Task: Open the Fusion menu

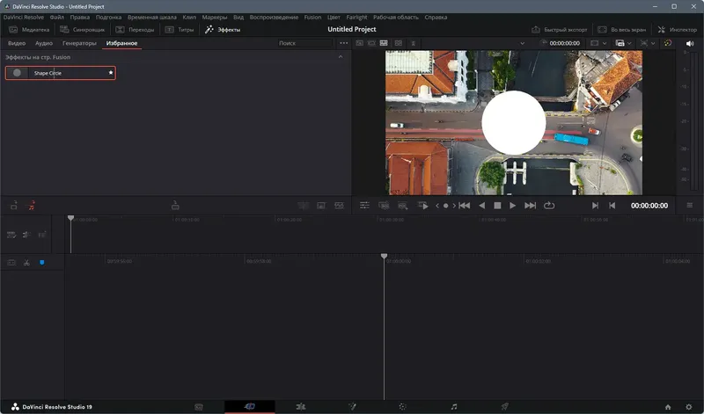Action: point(312,17)
